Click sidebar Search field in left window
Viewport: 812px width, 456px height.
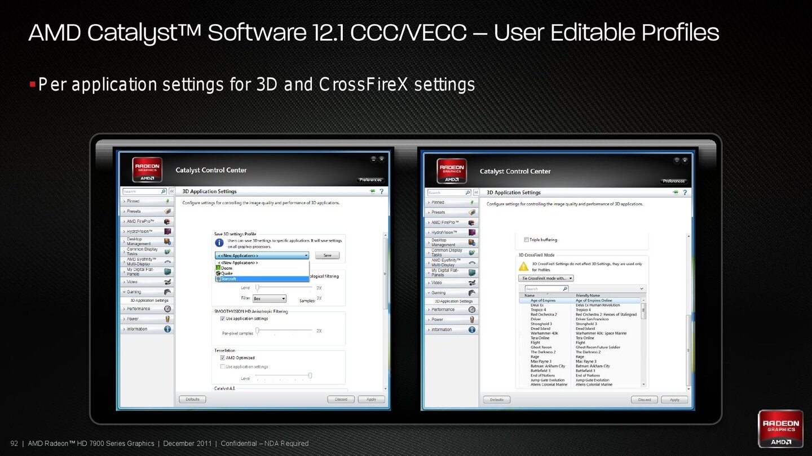point(144,191)
